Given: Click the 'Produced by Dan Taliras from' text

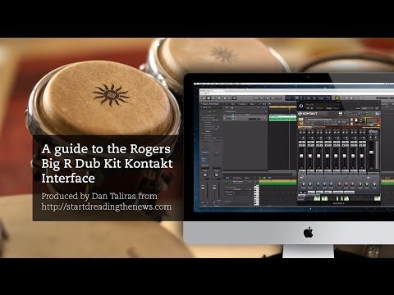Looking at the screenshot, I should pos(99,196).
